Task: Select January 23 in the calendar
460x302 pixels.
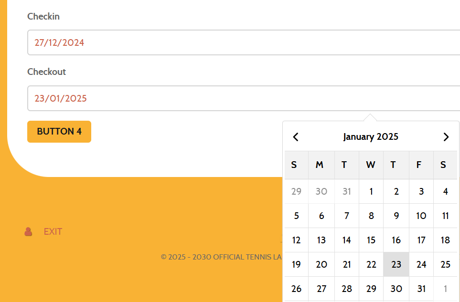Action: tap(396, 264)
